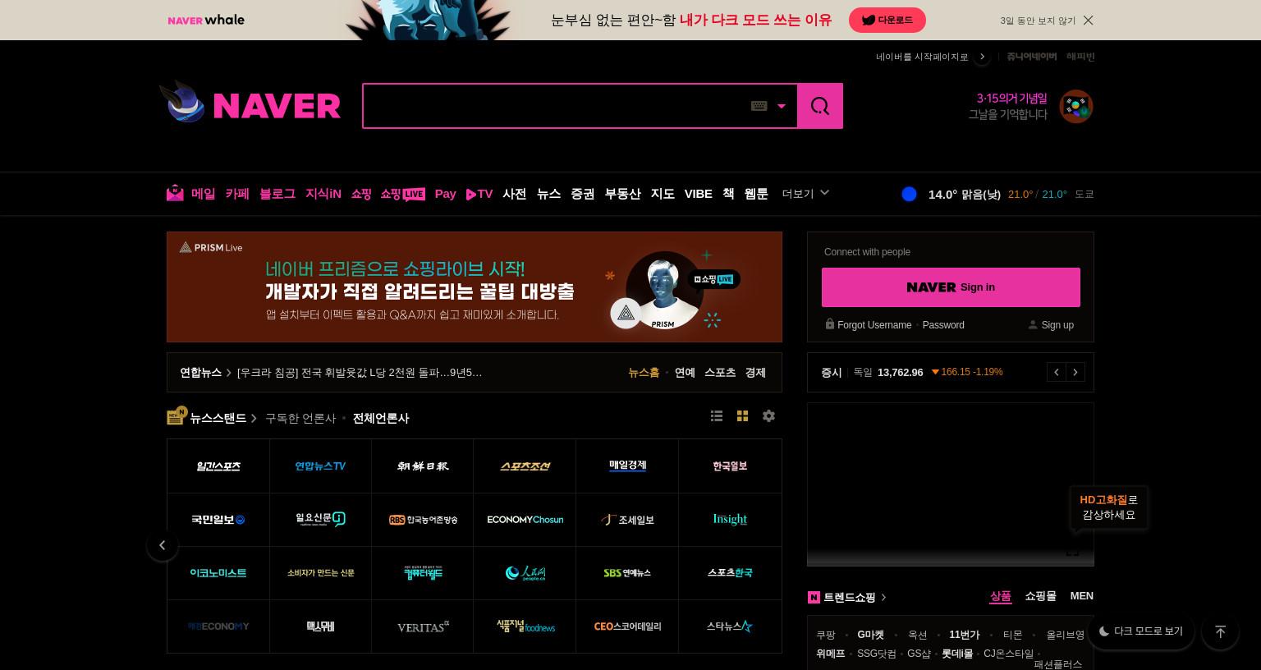
Task: Open Pay in the navigation bar
Action: (x=446, y=194)
